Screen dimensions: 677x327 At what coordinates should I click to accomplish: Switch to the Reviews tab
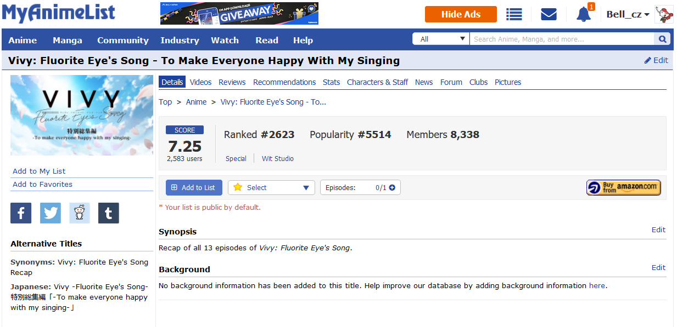coord(232,82)
